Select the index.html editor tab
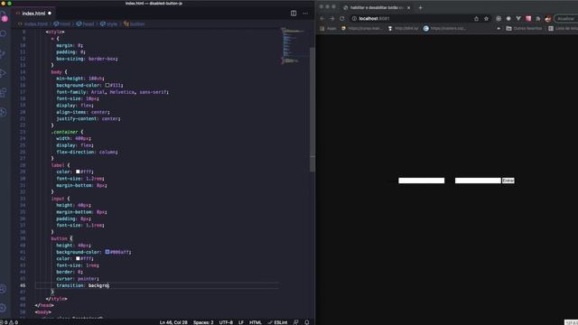Viewport: 578px width, 325px height. (x=33, y=14)
